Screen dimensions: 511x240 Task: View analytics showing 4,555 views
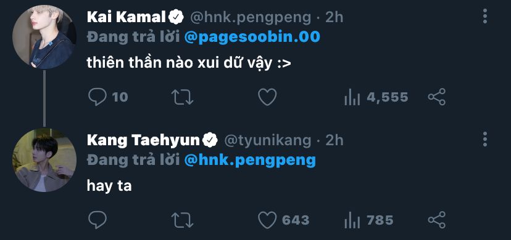click(376, 97)
